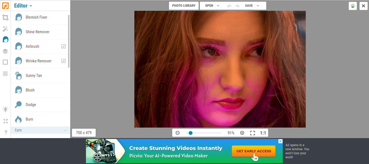Open the Layers sidebar icon
The image size is (369, 164).
5,51
